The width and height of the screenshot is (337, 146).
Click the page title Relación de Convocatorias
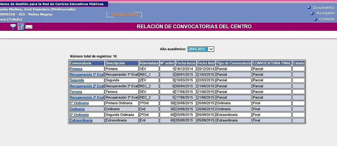194,27
